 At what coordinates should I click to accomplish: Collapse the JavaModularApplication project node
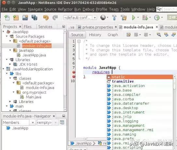(4, 69)
